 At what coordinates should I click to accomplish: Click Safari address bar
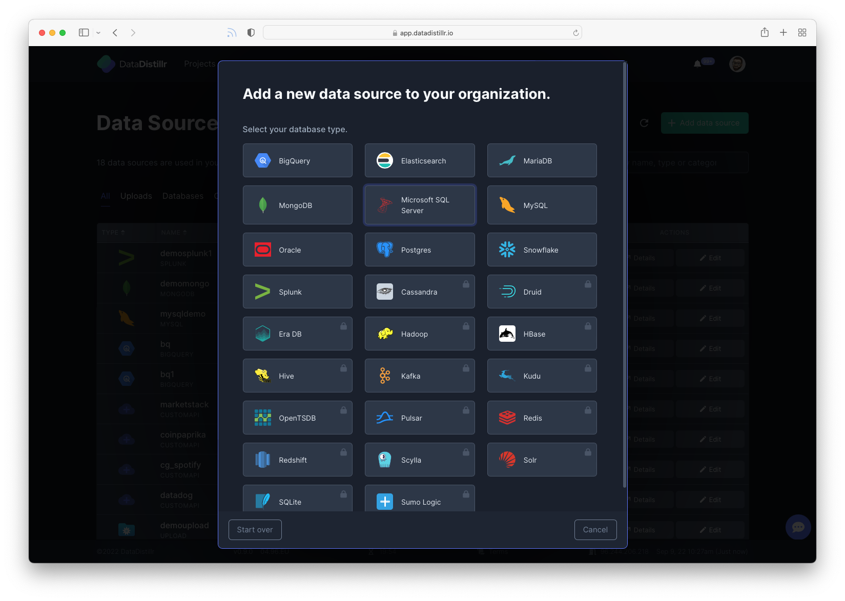coord(422,33)
